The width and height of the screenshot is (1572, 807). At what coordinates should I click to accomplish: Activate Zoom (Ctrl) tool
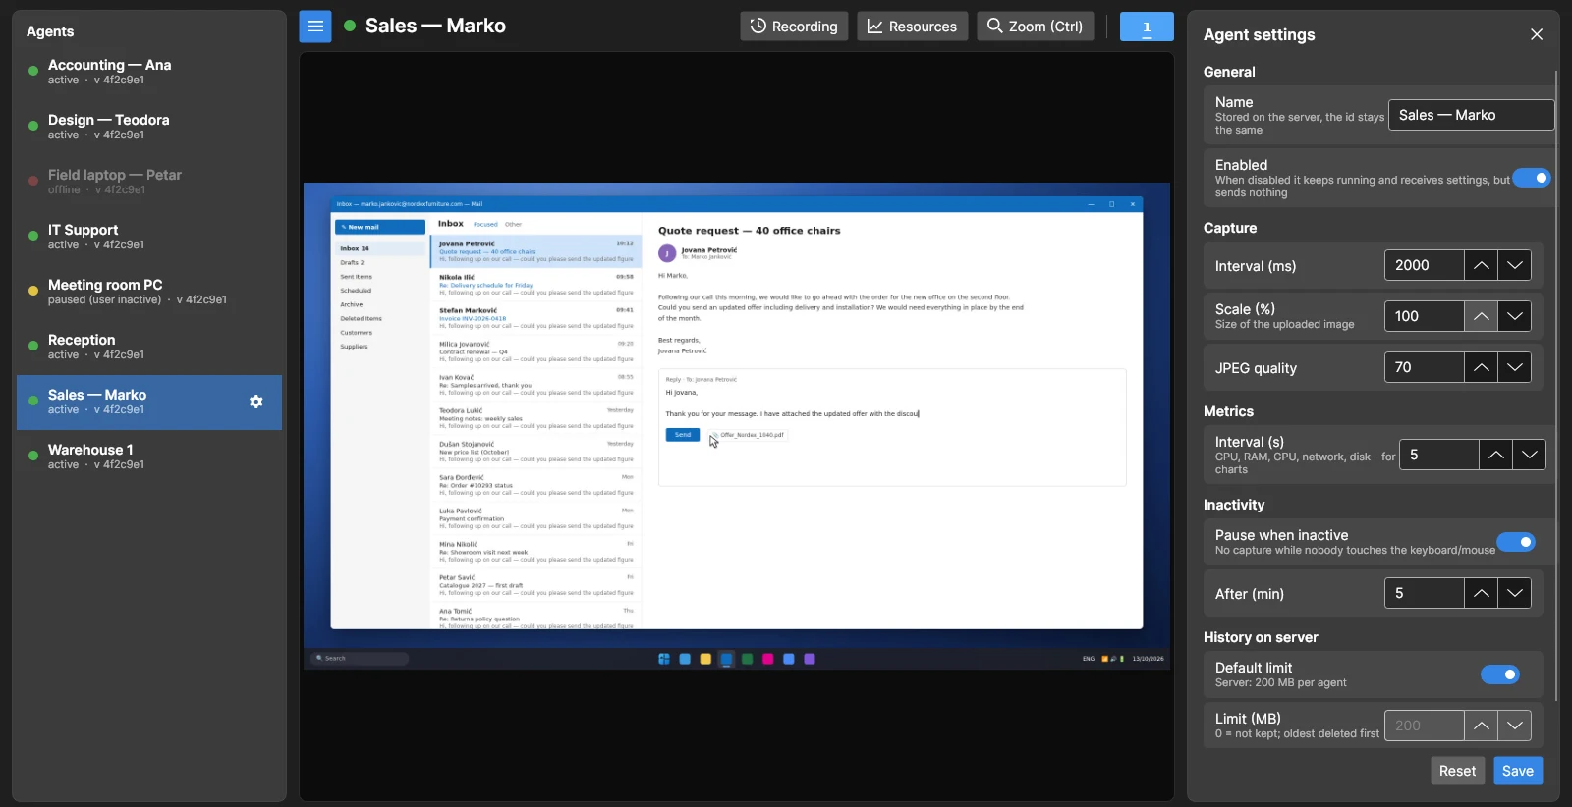1036,27
